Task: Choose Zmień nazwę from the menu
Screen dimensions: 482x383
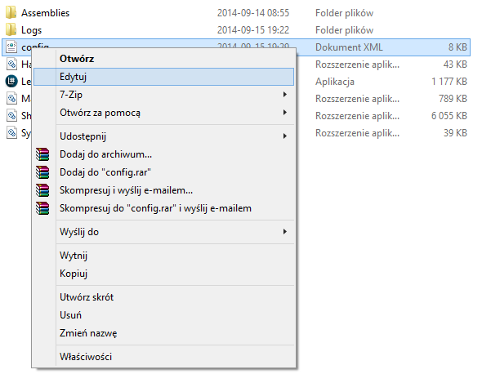Action: [164, 333]
